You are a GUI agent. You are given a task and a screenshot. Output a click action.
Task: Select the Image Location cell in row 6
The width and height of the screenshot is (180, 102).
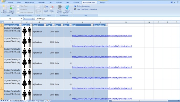13,74
